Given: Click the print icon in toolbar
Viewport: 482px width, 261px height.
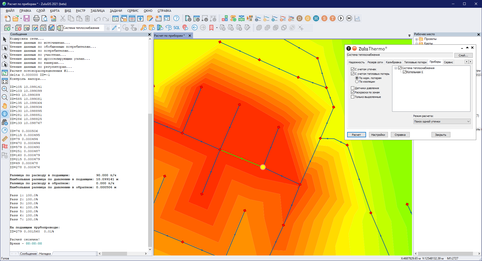Looking at the screenshot, I should [x=36, y=18].
